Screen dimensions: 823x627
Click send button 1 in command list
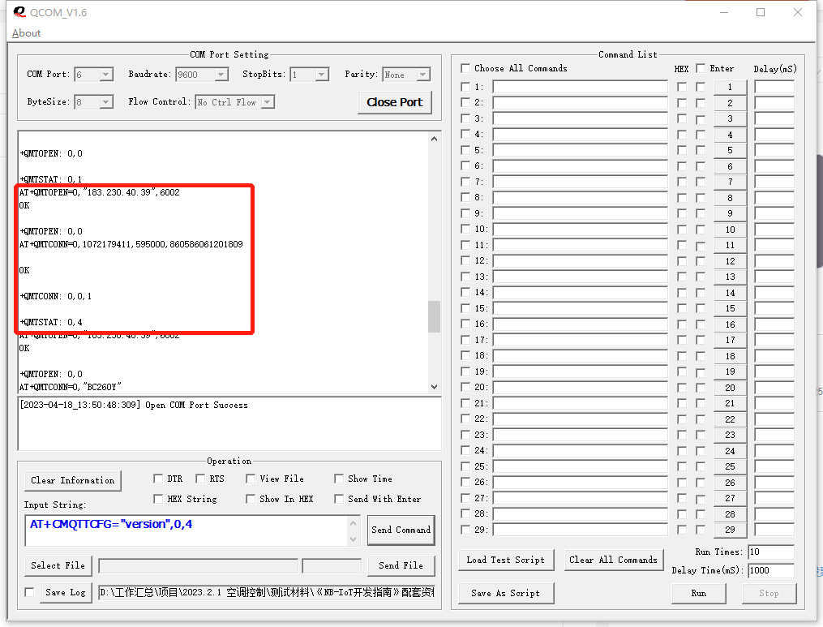point(730,87)
